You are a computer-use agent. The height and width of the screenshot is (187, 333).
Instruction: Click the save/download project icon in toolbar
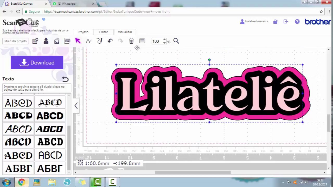click(x=46, y=41)
